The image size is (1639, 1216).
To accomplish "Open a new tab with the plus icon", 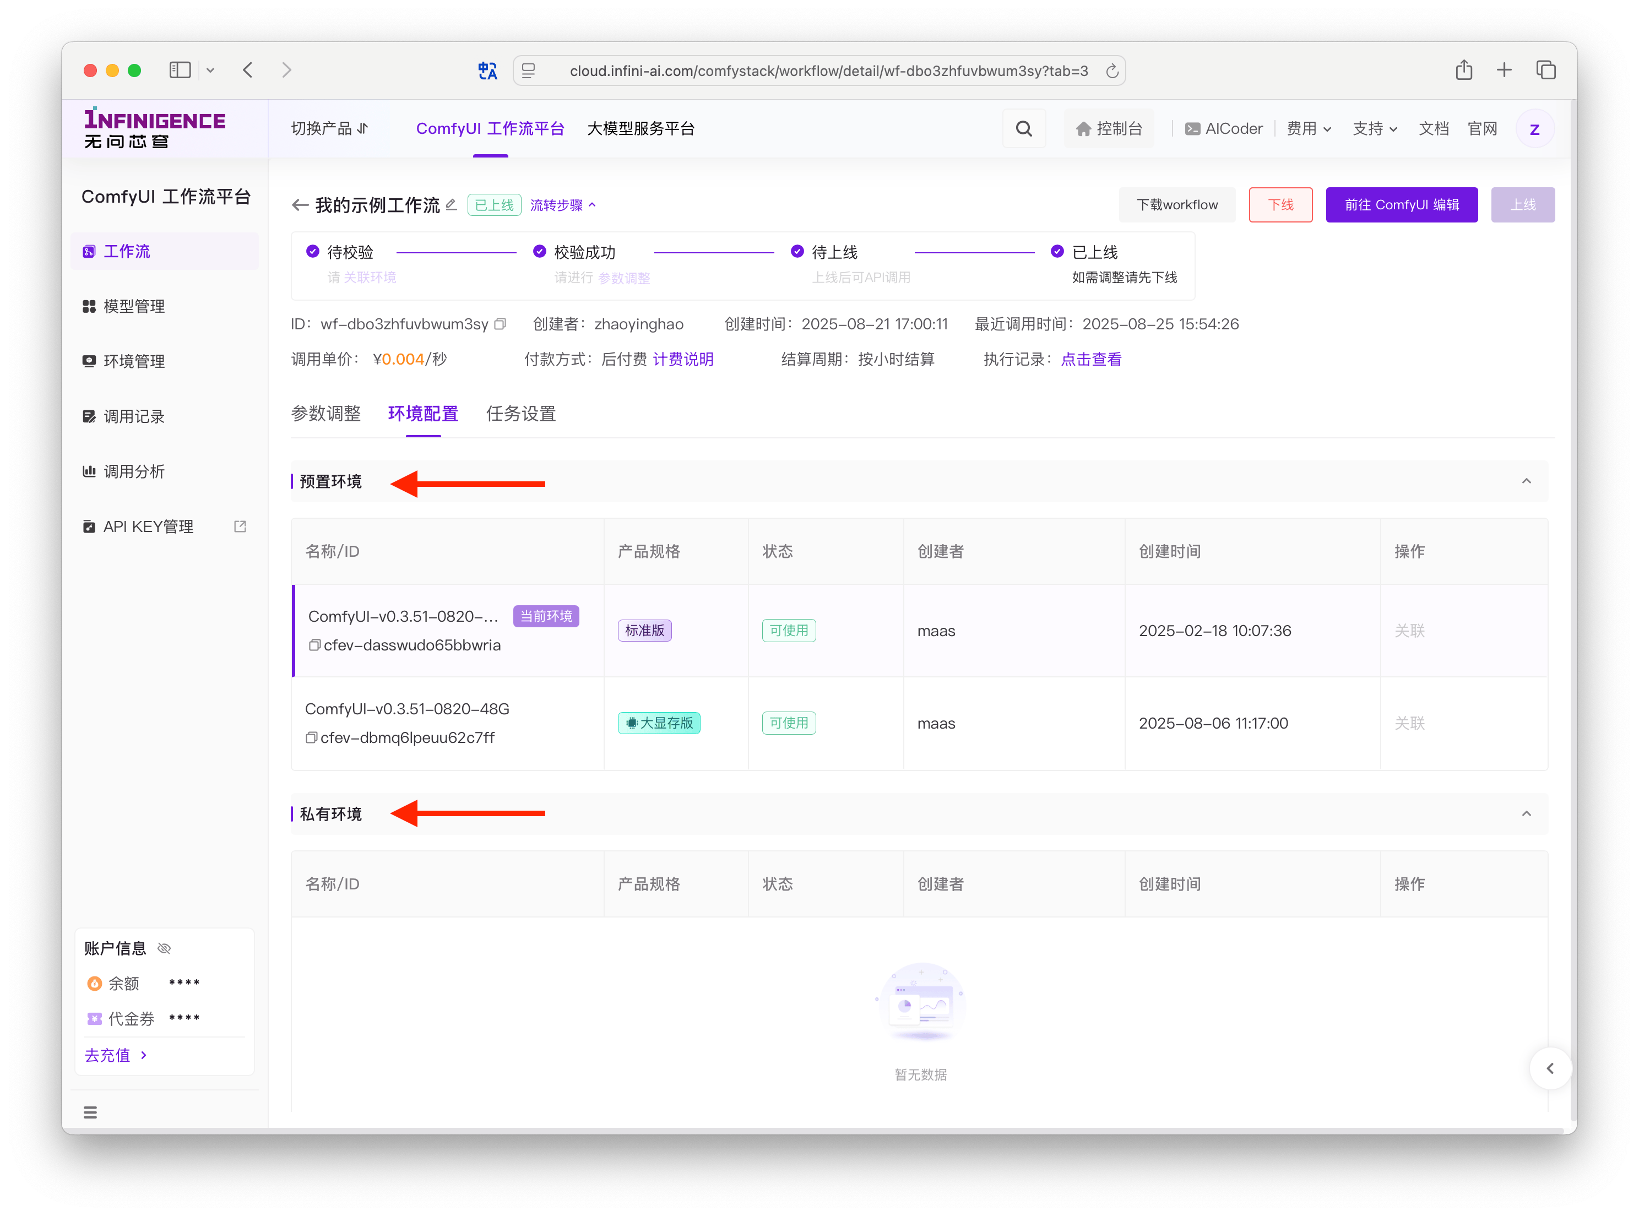I will coord(1504,70).
